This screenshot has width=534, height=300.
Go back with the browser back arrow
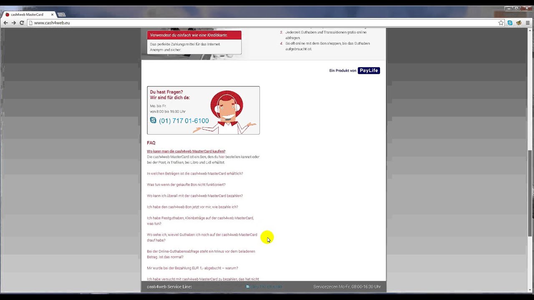tap(5, 23)
